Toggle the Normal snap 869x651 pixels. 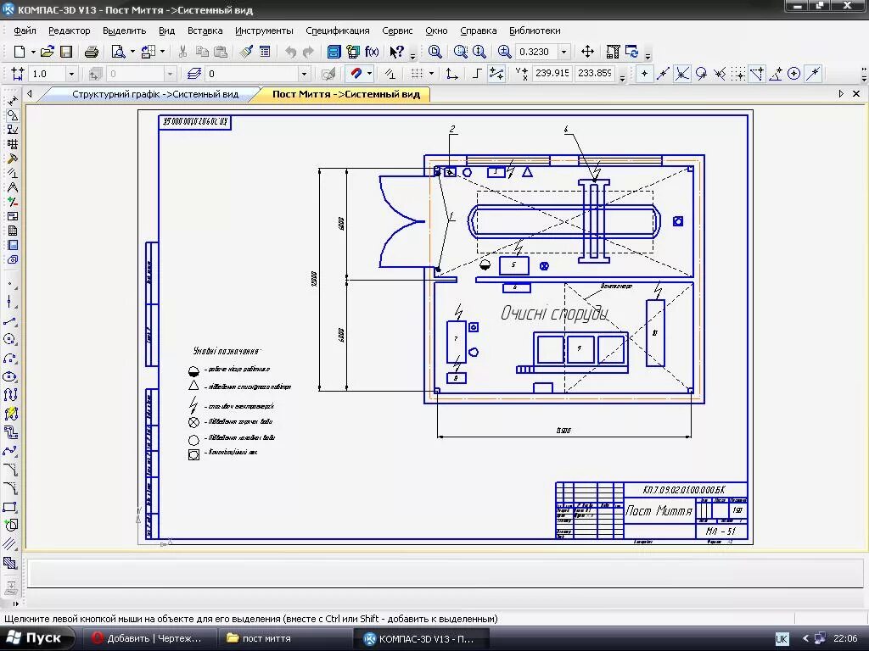click(720, 74)
